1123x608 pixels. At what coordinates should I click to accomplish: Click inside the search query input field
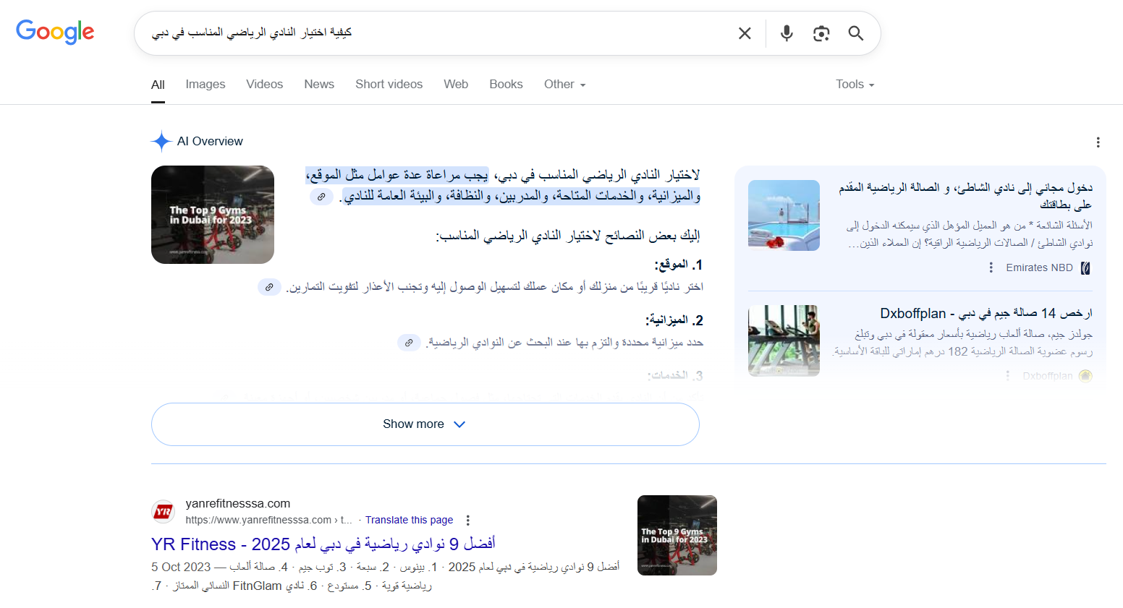click(x=507, y=33)
